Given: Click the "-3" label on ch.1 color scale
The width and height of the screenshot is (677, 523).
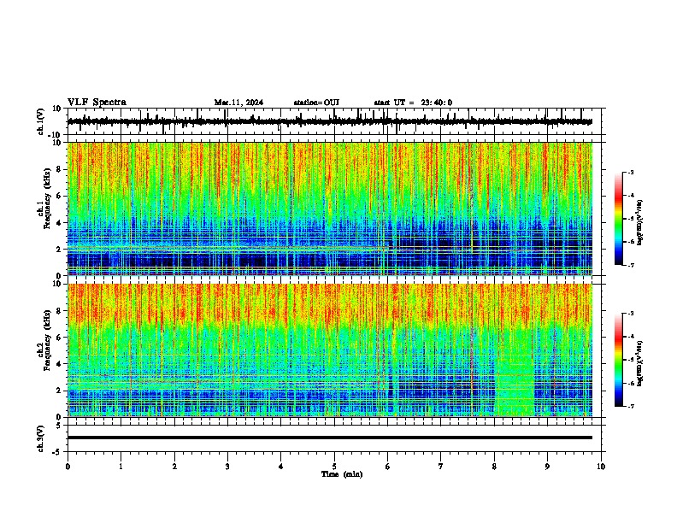Looking at the screenshot, I should [630, 172].
